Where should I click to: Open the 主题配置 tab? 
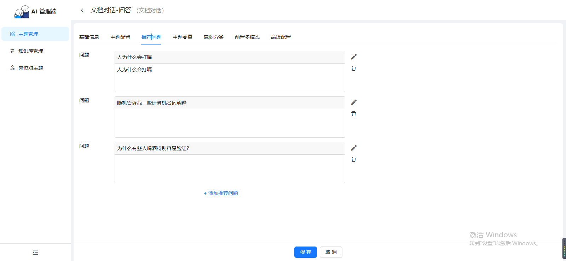coord(120,37)
